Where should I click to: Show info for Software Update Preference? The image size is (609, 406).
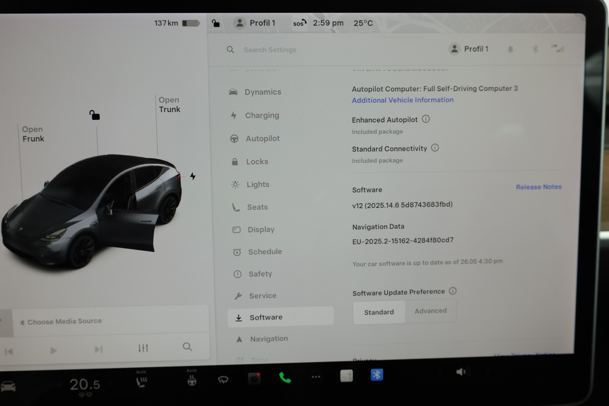[x=453, y=291]
